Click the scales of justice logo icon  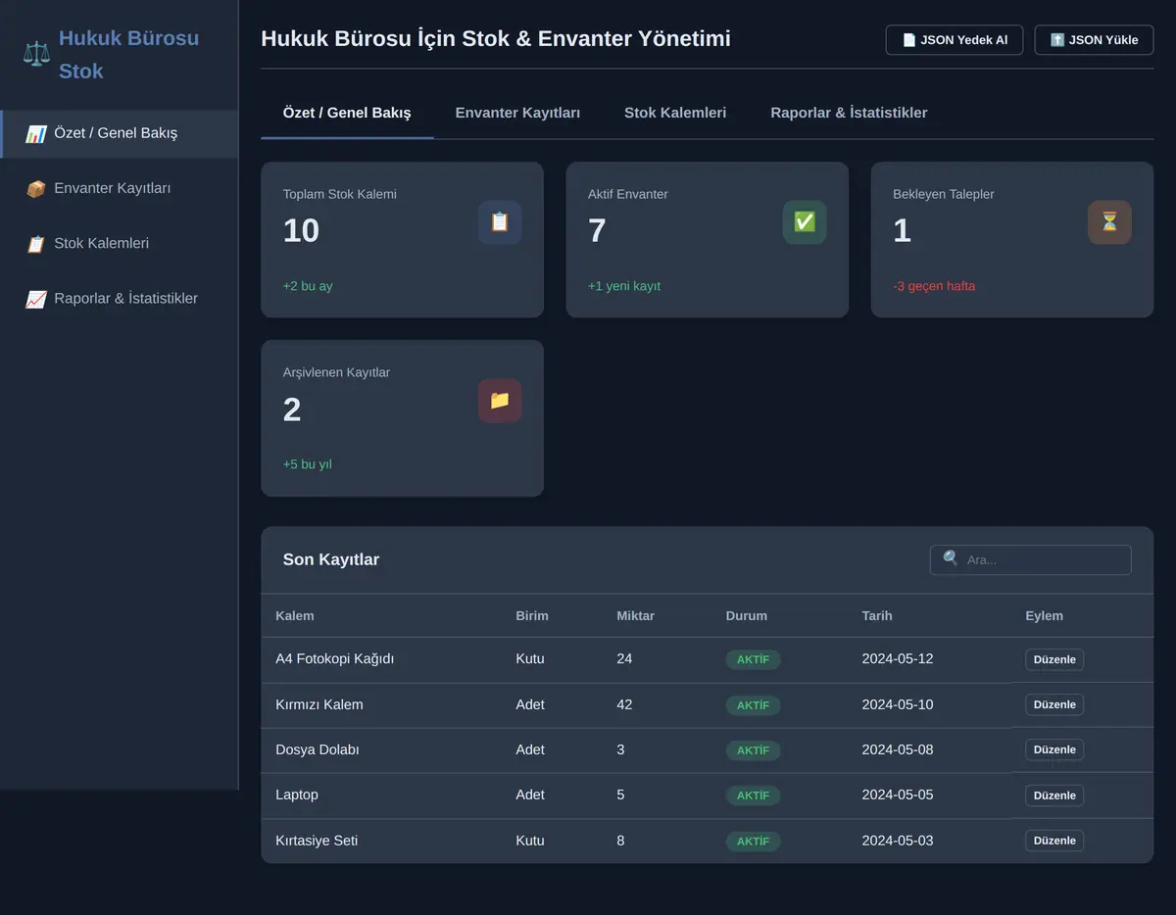click(36, 54)
